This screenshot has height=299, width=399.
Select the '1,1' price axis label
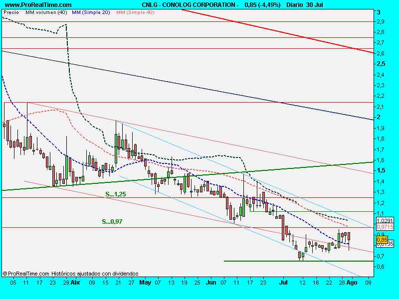(381, 214)
